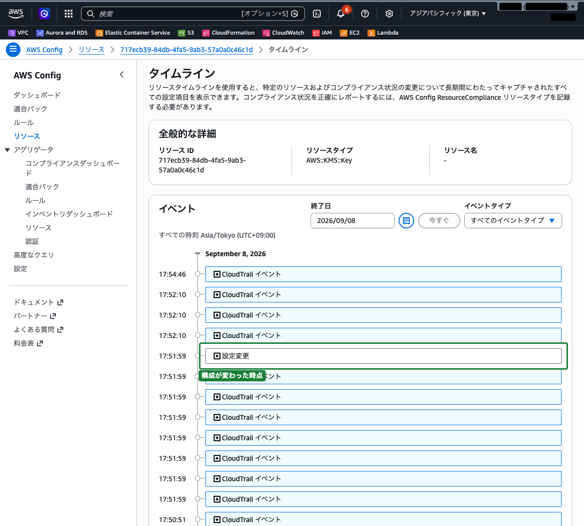Open resource ID breadcrumb link
The width and height of the screenshot is (584, 526).
click(x=186, y=50)
